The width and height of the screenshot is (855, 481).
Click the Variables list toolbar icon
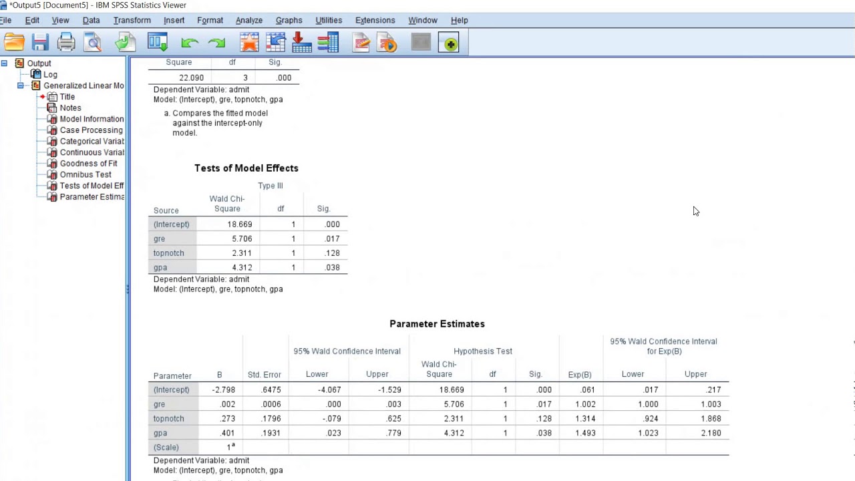coord(328,43)
